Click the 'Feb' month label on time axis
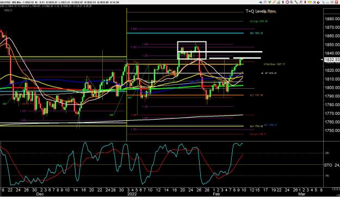 (216, 194)
